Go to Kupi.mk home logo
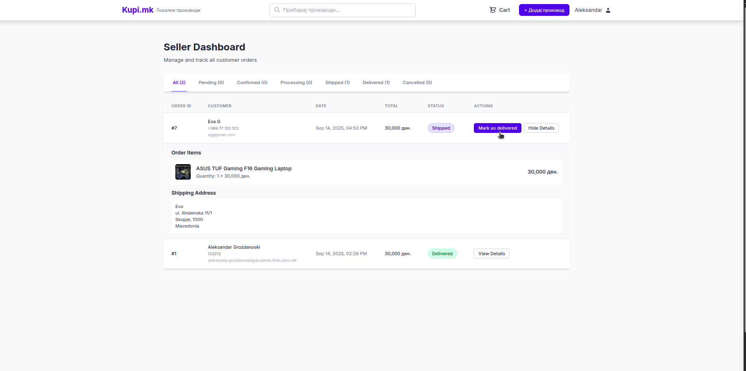 tap(137, 10)
